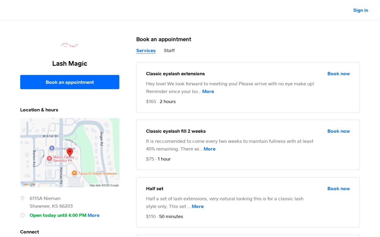Viewport: 380px width, 237px height.
Task: Click the Central Bank map marker
Action: click(52, 148)
